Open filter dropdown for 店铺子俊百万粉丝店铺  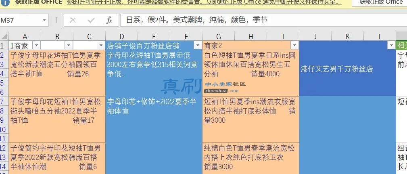pos(198,46)
